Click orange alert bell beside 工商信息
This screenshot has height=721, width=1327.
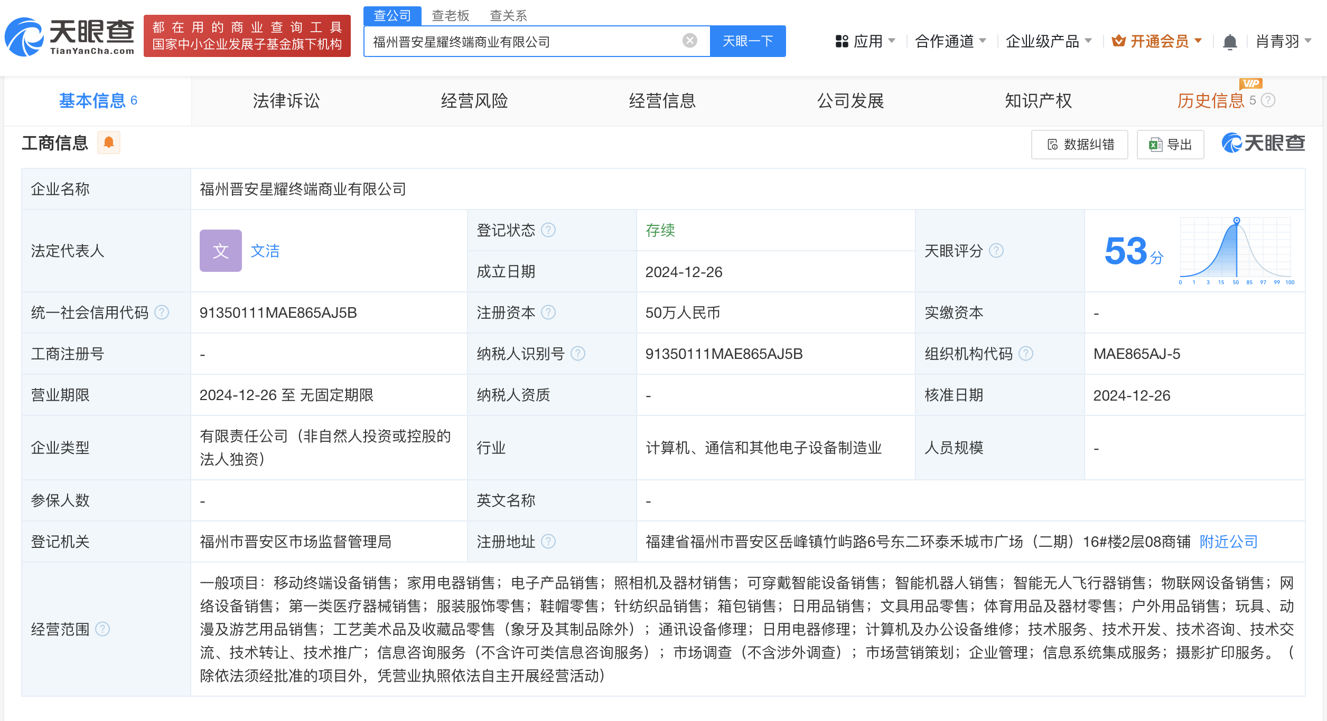(109, 143)
